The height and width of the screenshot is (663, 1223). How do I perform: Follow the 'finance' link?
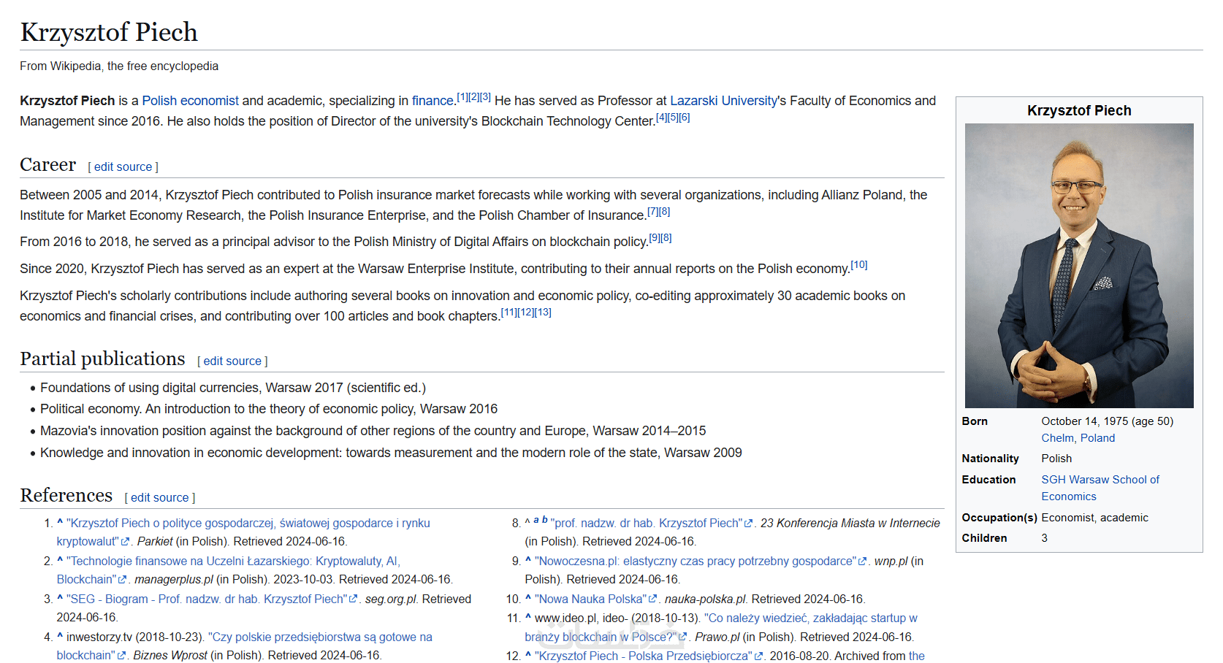coord(433,101)
